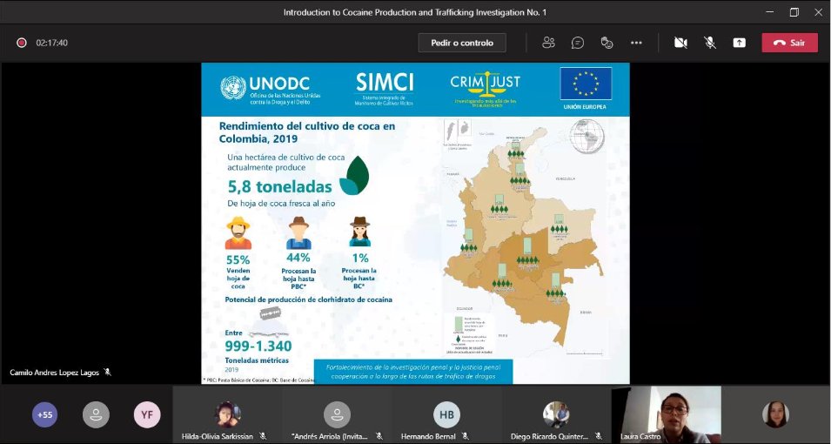Unmute the microphone
831x444 pixels.
tap(710, 43)
